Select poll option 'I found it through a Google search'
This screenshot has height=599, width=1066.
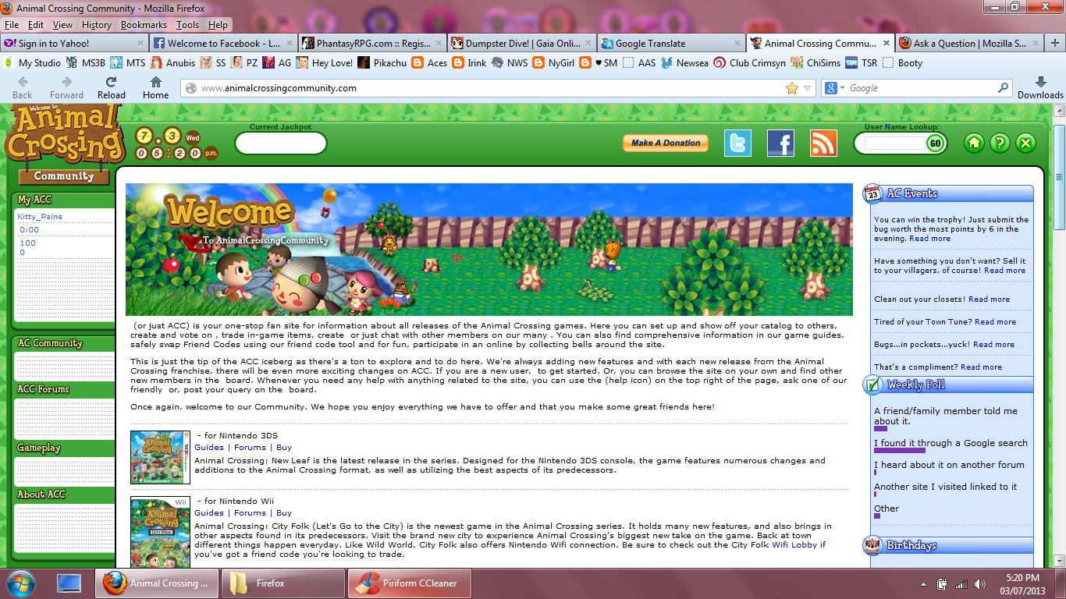951,443
